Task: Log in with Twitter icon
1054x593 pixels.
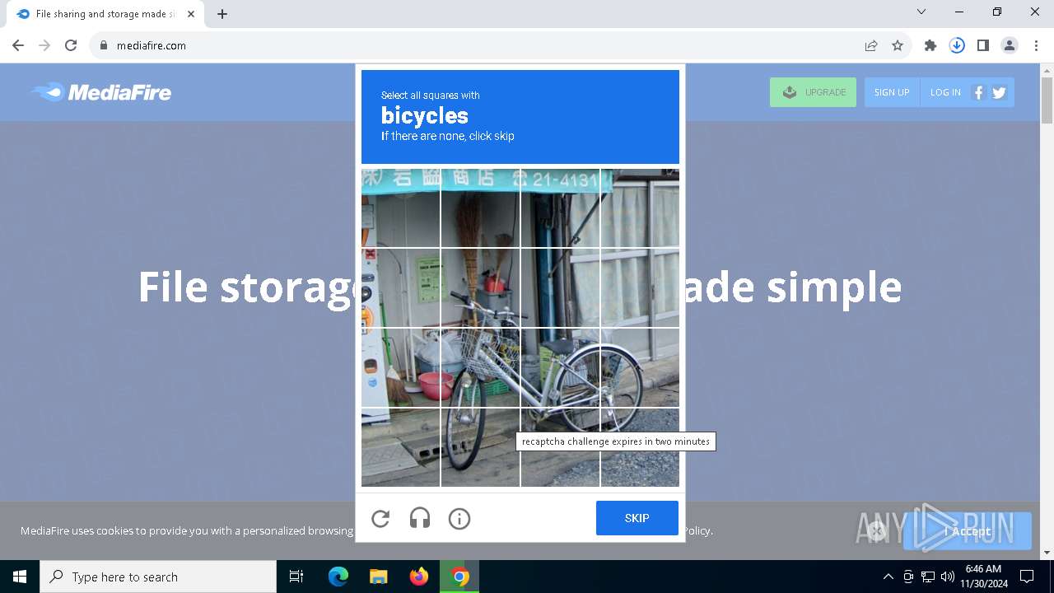Action: click(999, 92)
